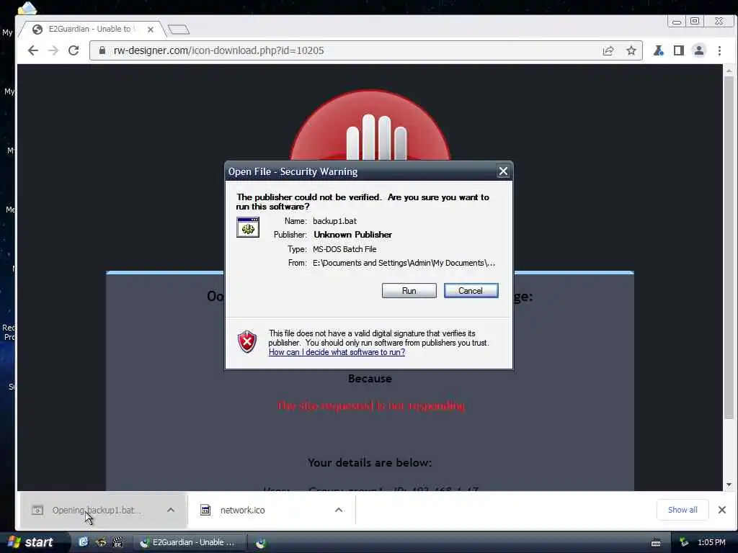Close the Open File Security Warning dialog
Image resolution: width=738 pixels, height=553 pixels.
503,171
